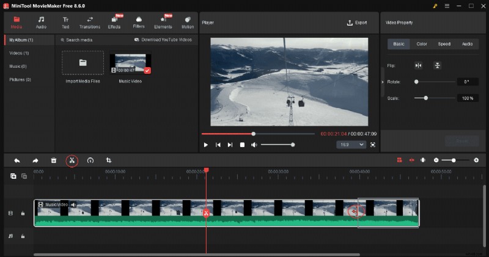This screenshot has width=489, height=257.
Task: Play the video in player
Action: coord(206,145)
